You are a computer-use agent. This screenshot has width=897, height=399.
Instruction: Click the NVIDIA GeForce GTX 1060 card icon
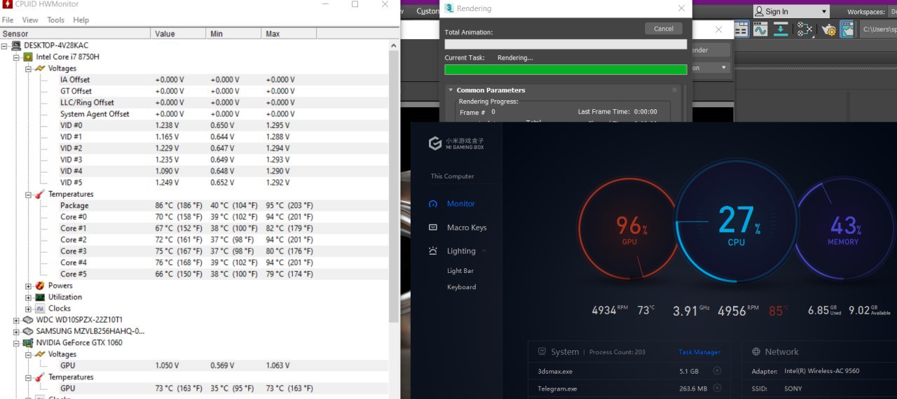(x=28, y=342)
